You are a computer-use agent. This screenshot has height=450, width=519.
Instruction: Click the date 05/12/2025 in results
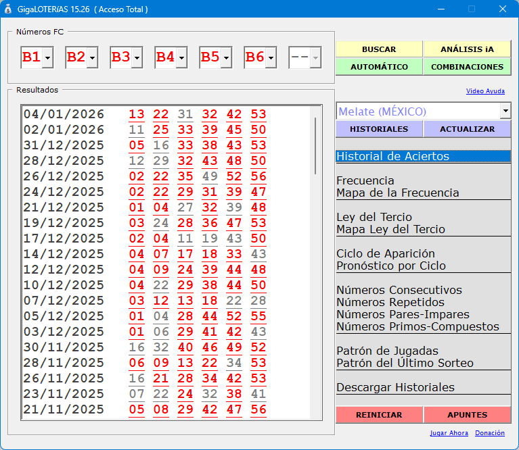(64, 316)
